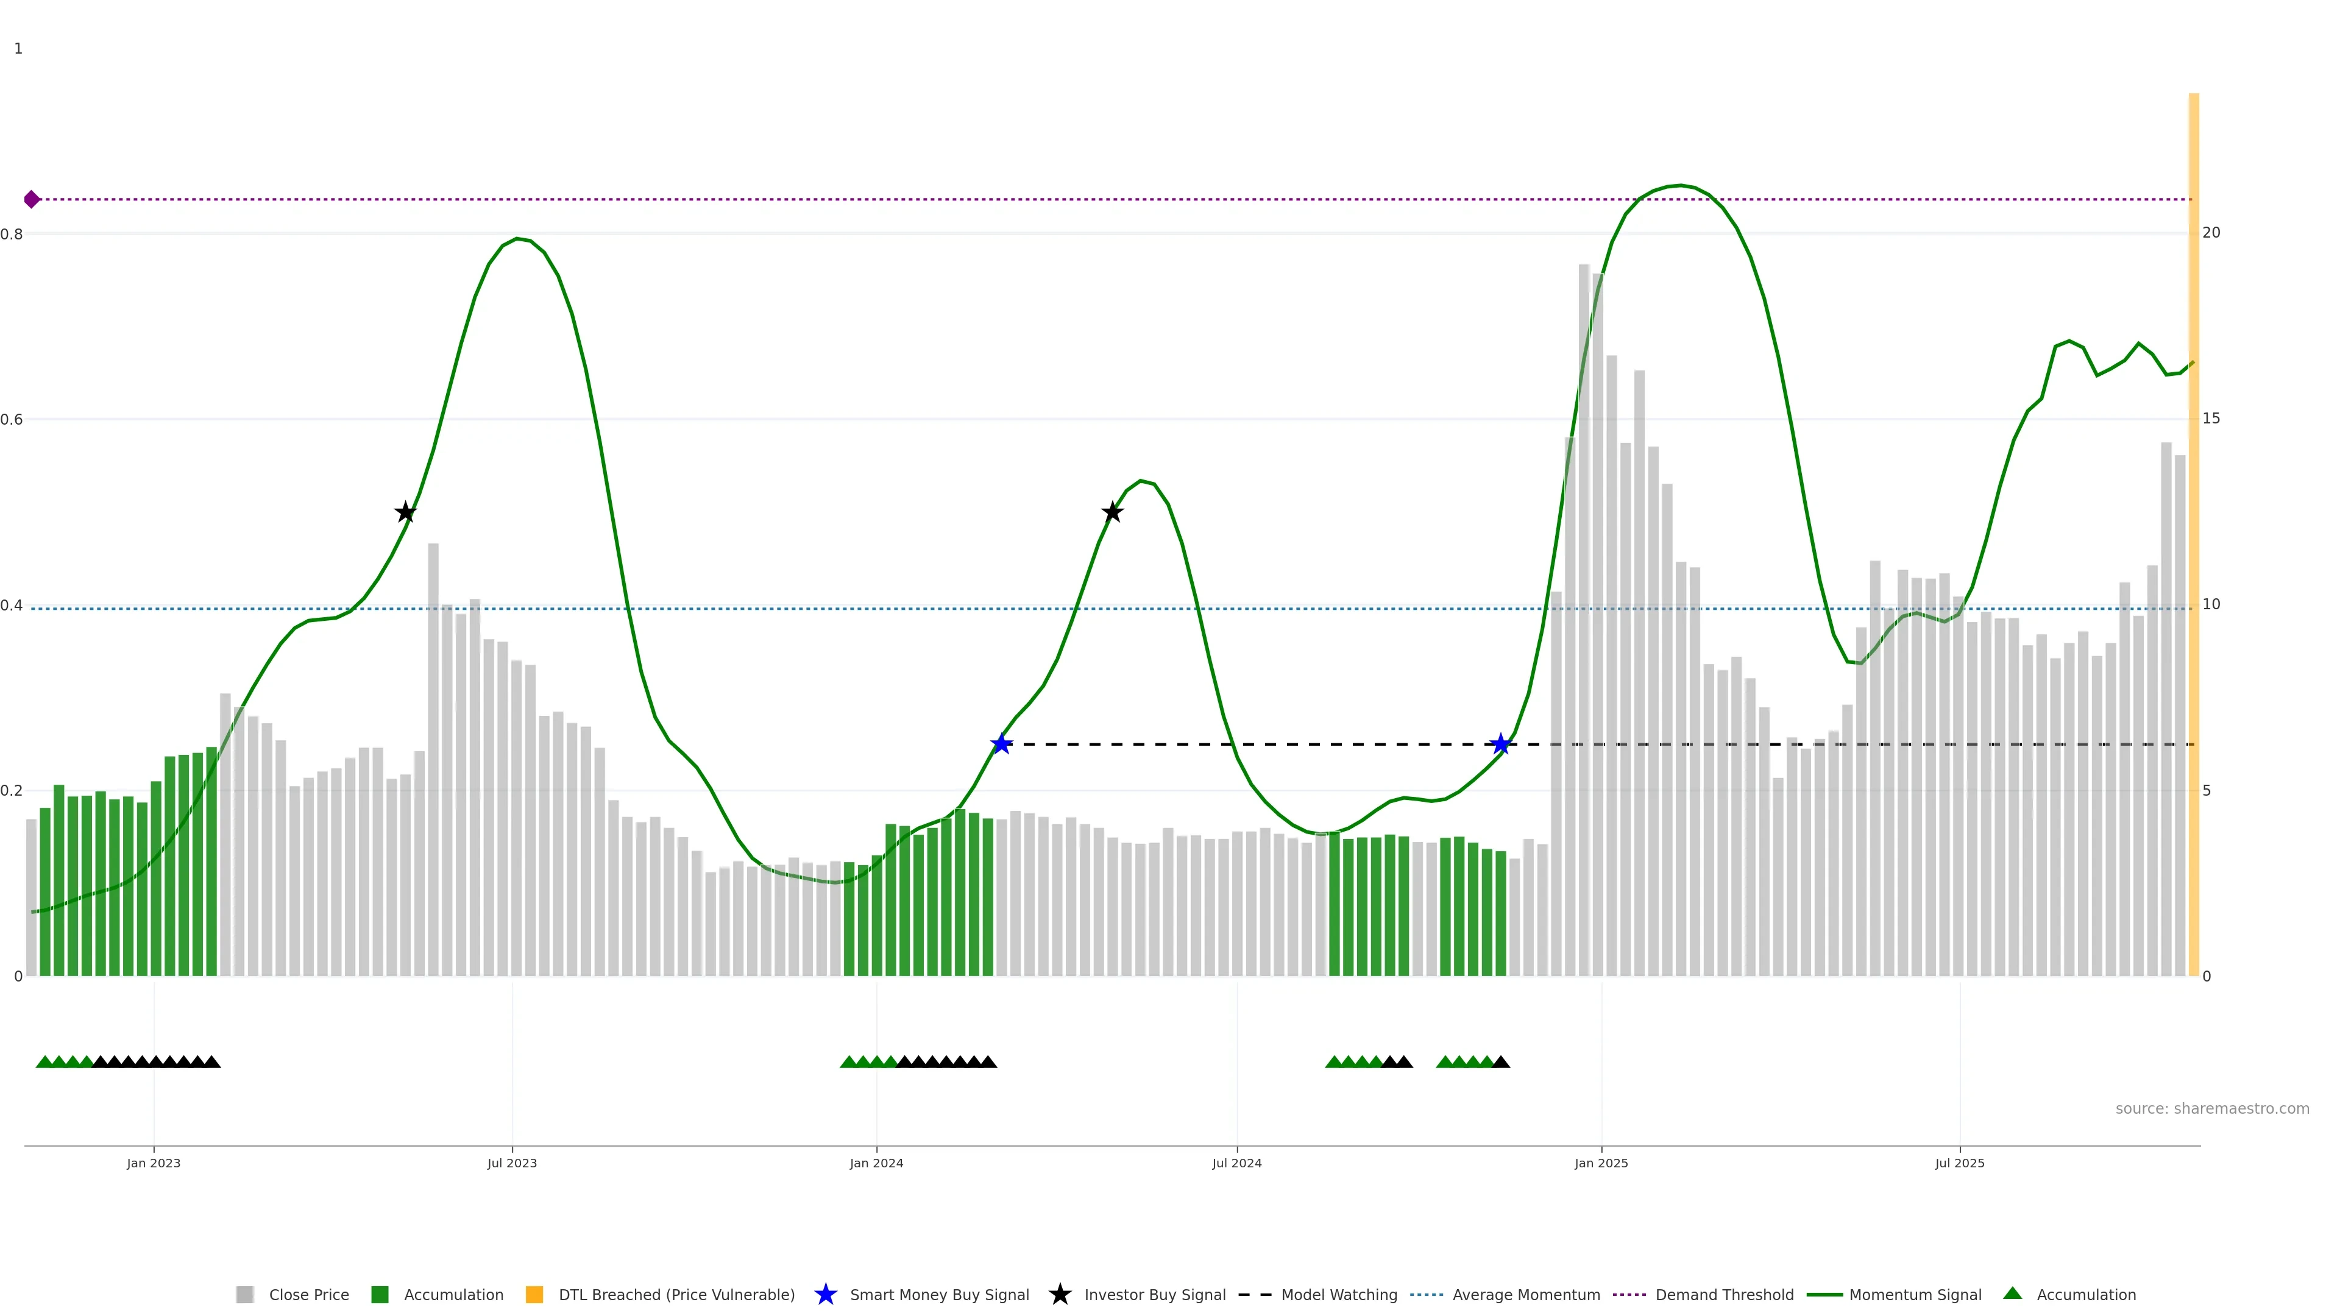Toggle Demand Threshold legend entry

pos(1723,1294)
